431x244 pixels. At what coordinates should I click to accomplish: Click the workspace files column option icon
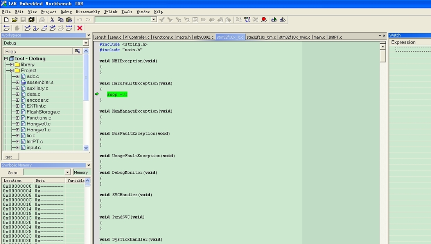77,51
